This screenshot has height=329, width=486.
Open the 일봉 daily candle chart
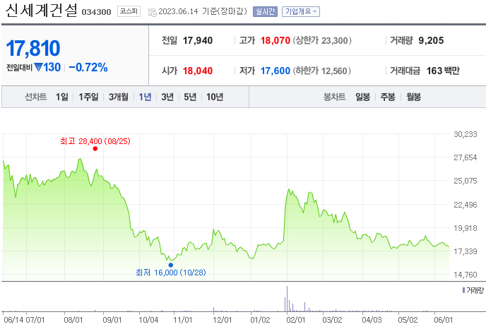(362, 97)
